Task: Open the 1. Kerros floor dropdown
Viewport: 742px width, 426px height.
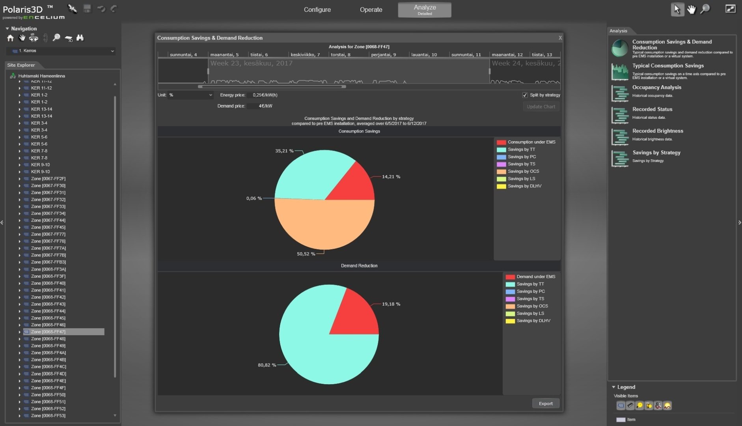Action: pos(61,51)
